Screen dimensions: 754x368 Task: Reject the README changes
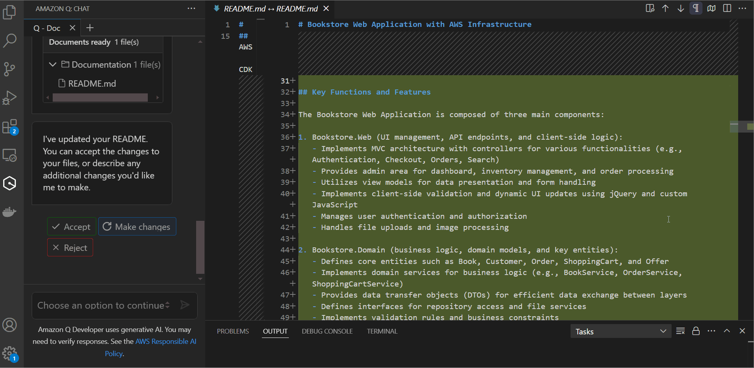[x=70, y=248]
